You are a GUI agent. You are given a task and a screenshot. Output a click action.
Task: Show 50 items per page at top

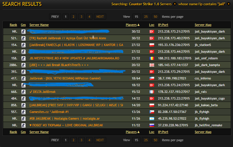(155, 17)
